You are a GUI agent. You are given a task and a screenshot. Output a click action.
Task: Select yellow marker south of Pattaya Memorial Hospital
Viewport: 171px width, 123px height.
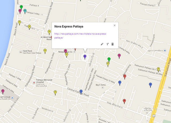coord(55,93)
